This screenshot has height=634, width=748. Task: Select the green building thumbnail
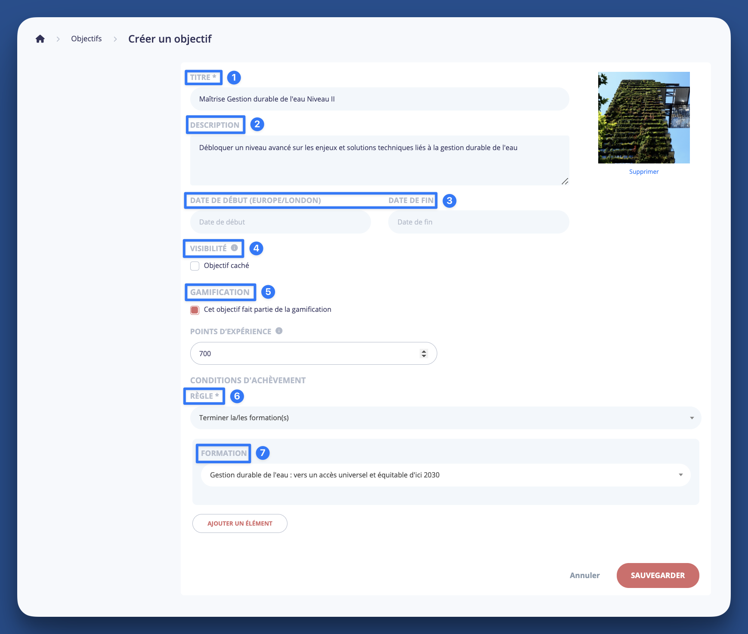pos(644,117)
